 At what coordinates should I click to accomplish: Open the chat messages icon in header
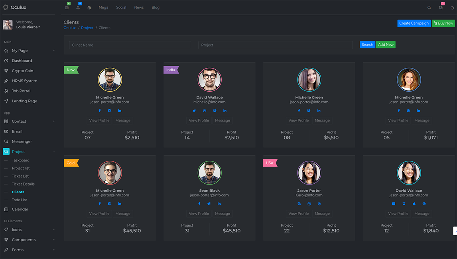(441, 8)
